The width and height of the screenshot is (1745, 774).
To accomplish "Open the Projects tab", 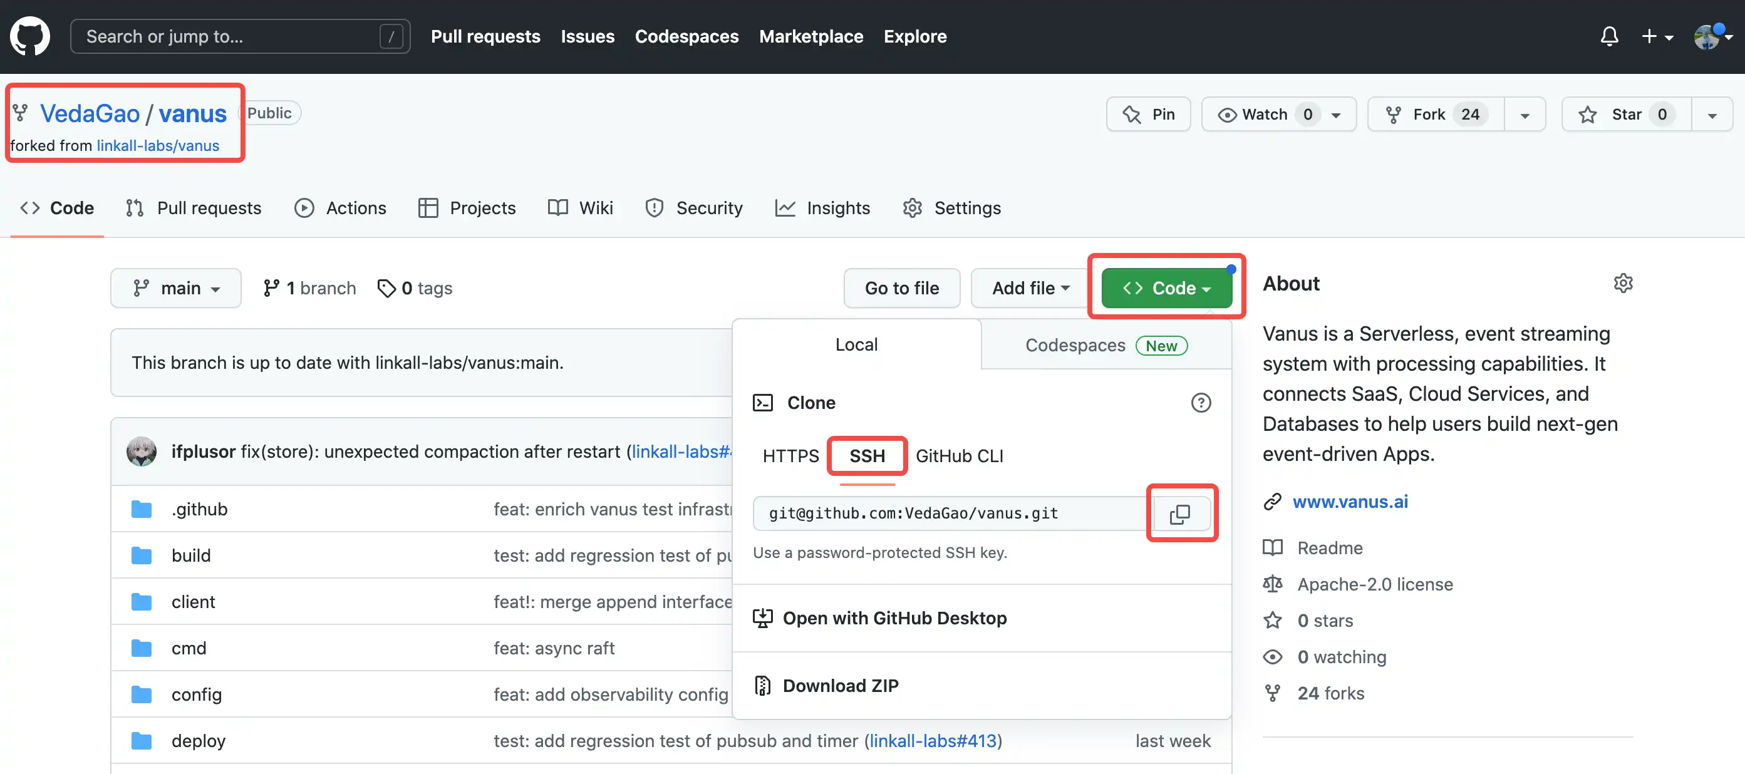I will click(467, 208).
